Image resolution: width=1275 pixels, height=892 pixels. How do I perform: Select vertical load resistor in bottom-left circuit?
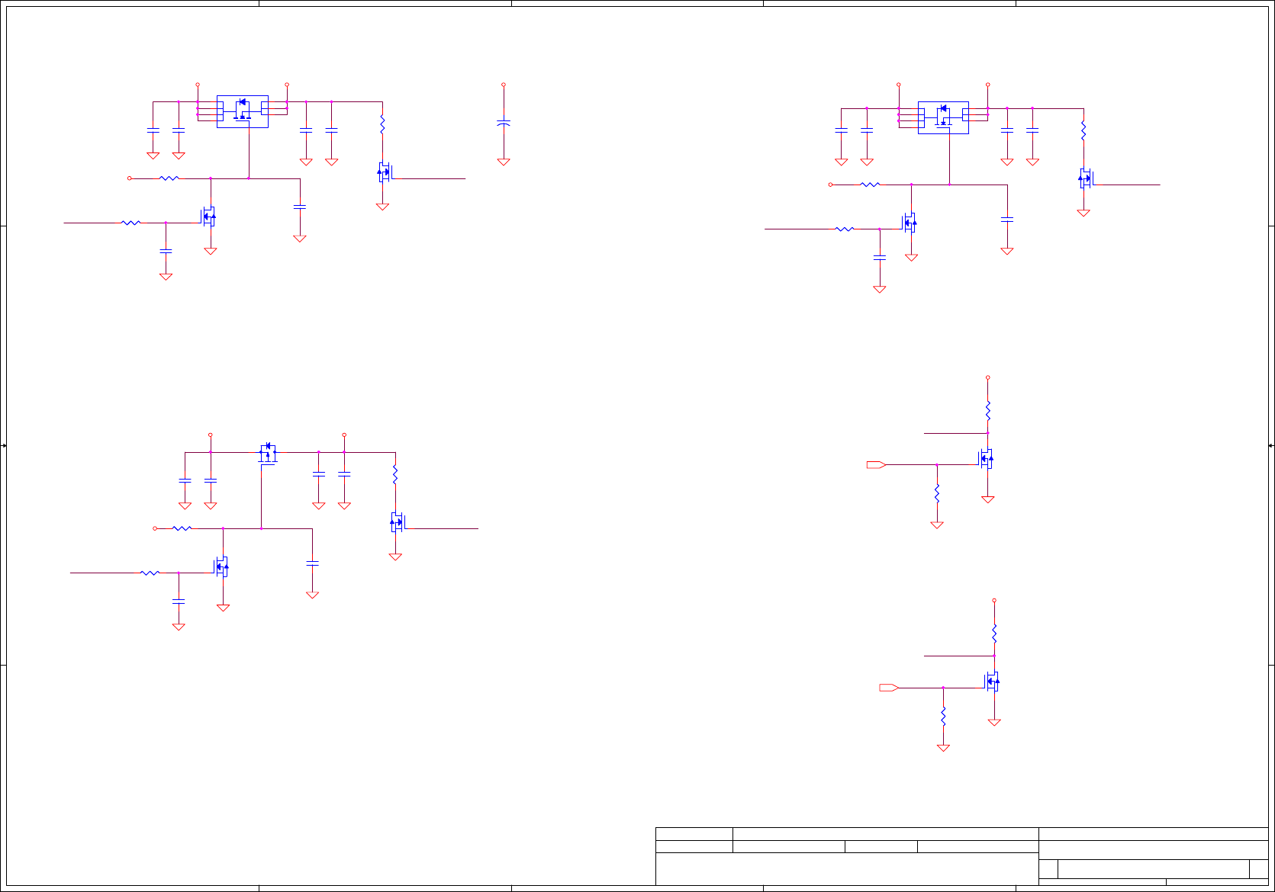pyautogui.click(x=395, y=475)
